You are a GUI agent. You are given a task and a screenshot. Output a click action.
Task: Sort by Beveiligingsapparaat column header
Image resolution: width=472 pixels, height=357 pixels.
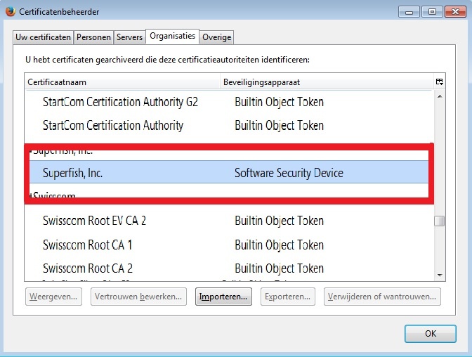click(x=327, y=82)
